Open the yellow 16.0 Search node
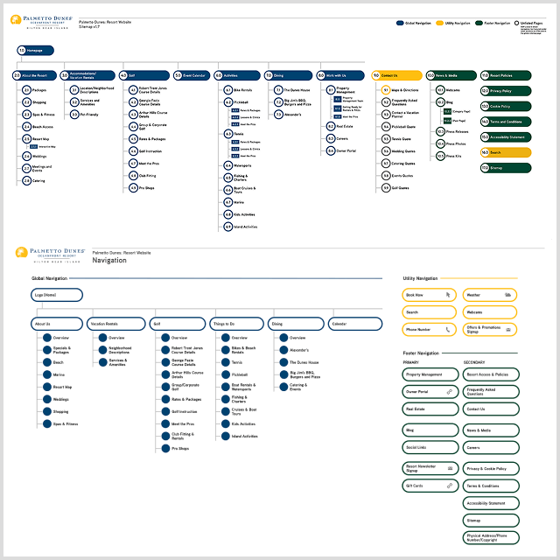This screenshot has height=560, width=560. pyautogui.click(x=506, y=152)
